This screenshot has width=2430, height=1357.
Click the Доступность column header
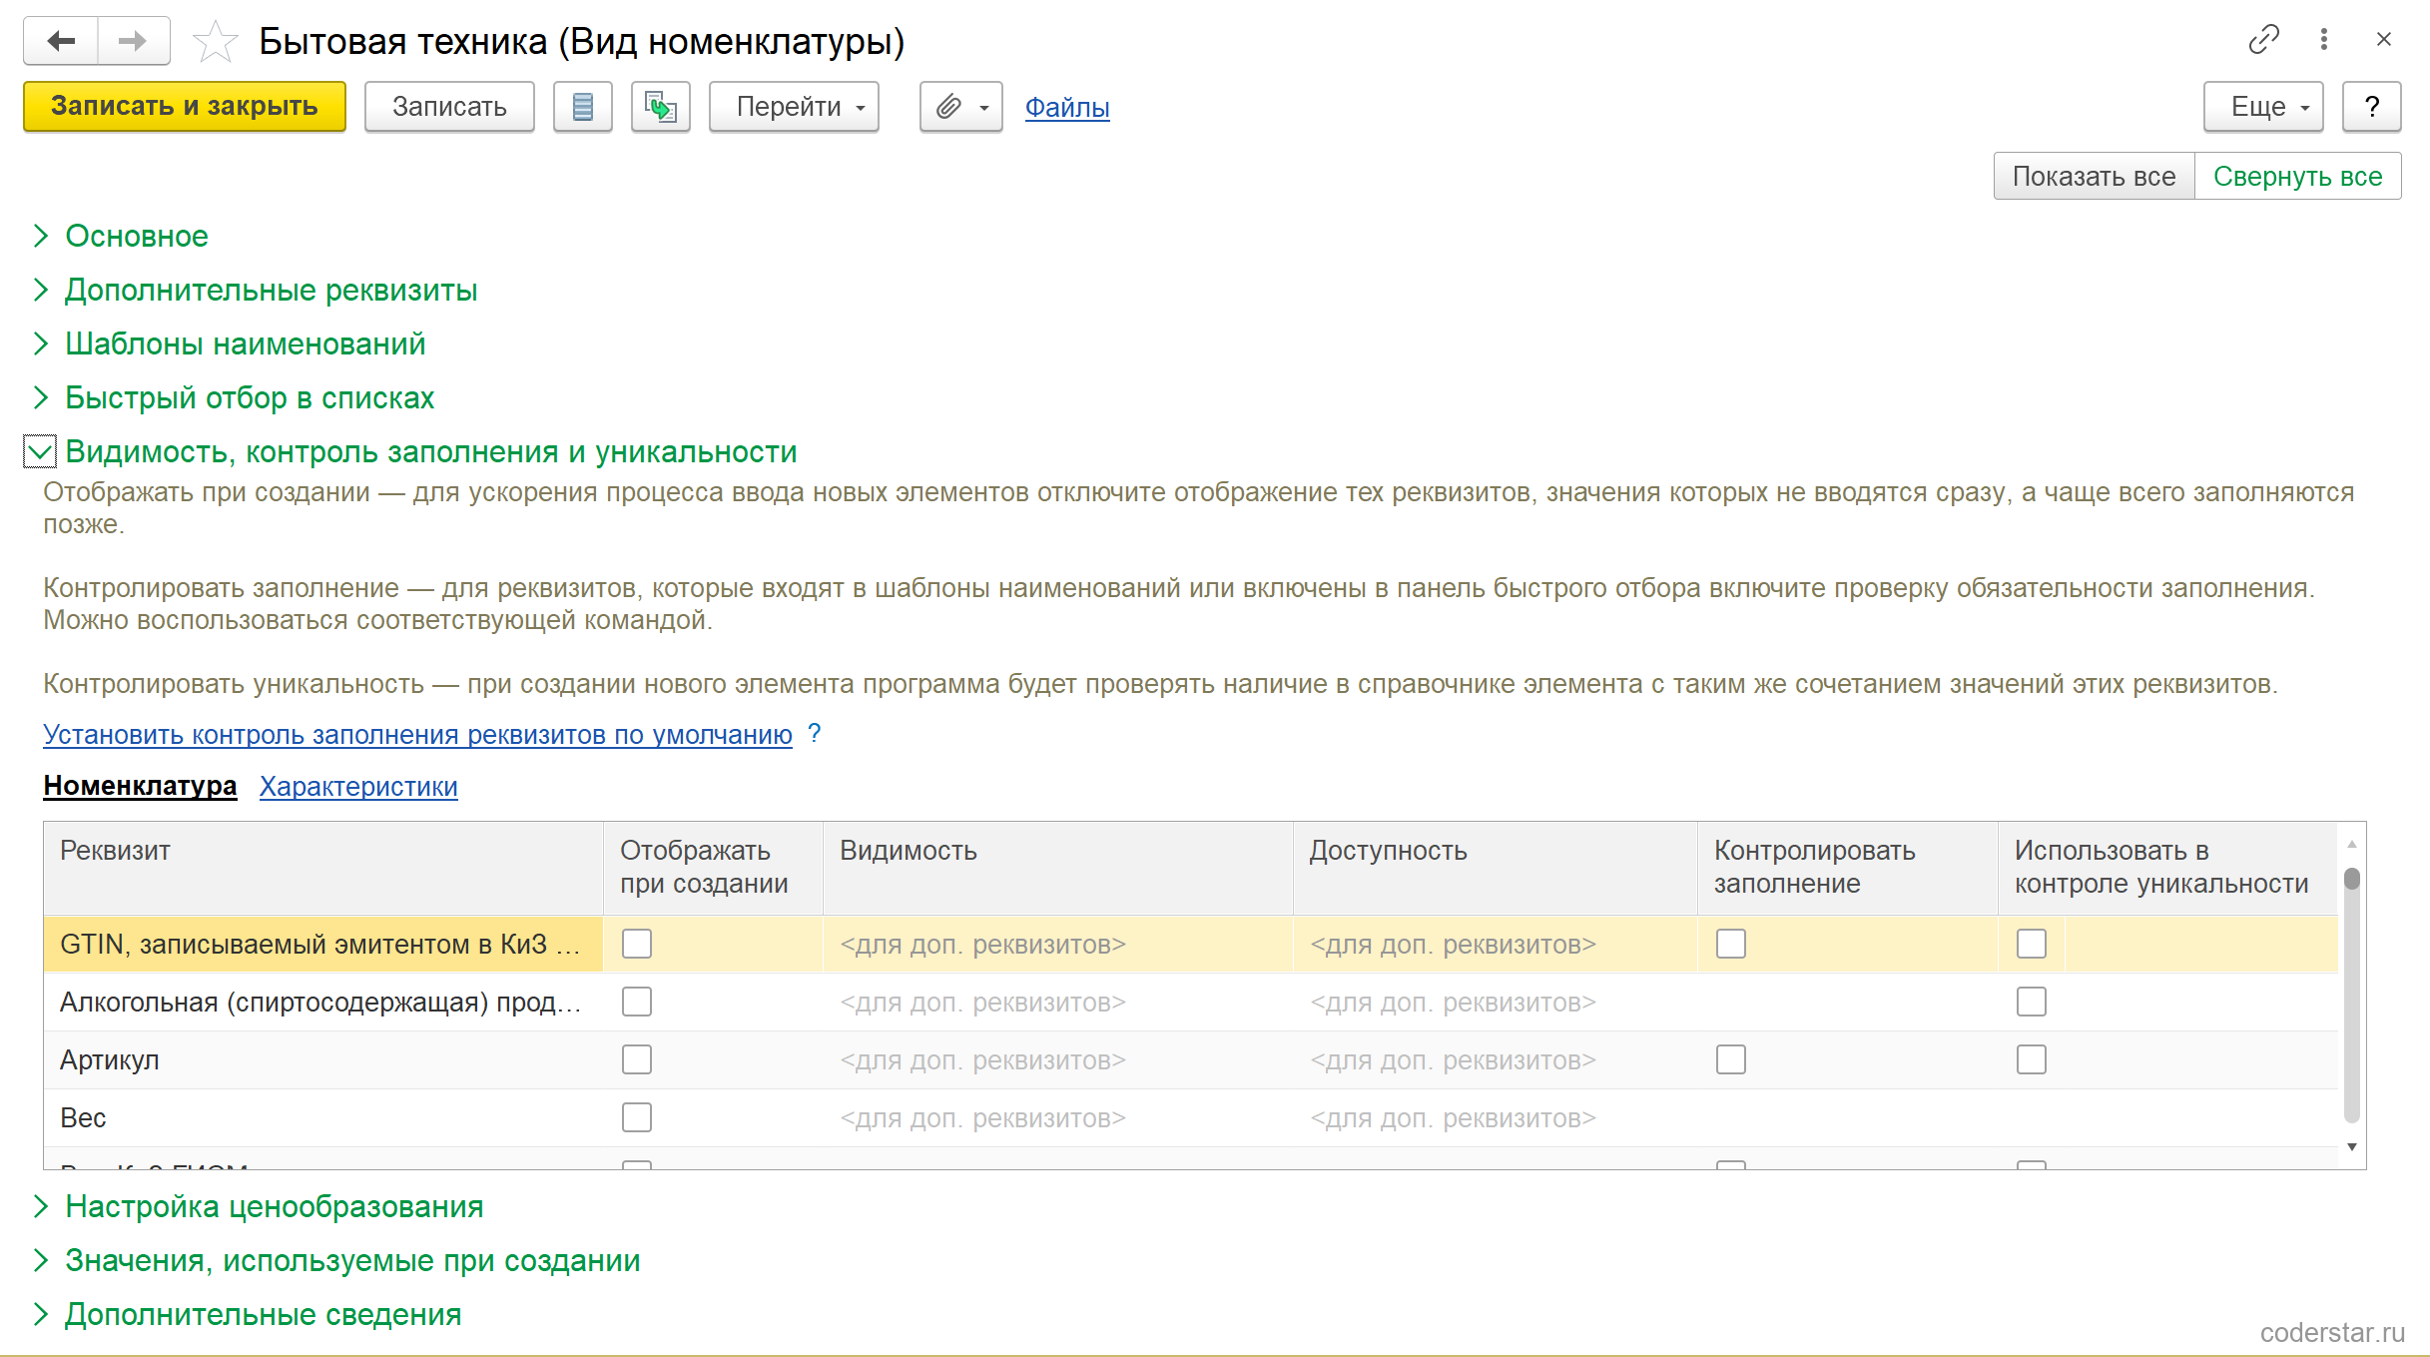1495,868
